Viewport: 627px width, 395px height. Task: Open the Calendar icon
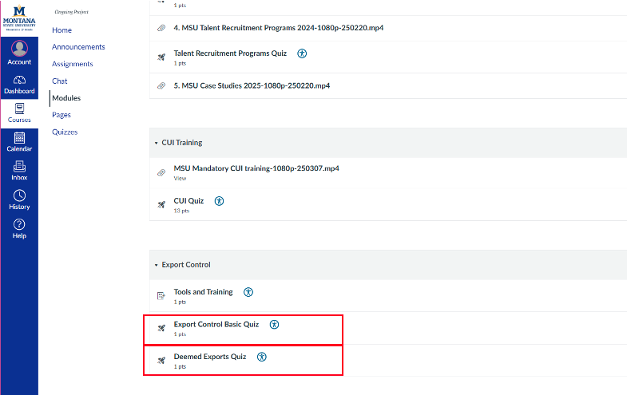pyautogui.click(x=19, y=137)
